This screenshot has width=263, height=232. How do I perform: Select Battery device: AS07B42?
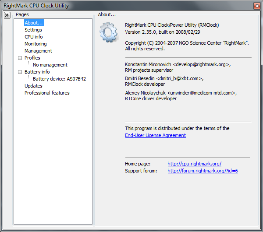59,79
